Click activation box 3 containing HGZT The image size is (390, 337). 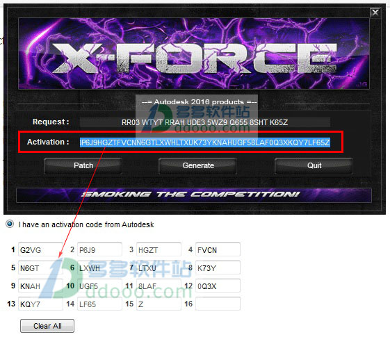(159, 249)
